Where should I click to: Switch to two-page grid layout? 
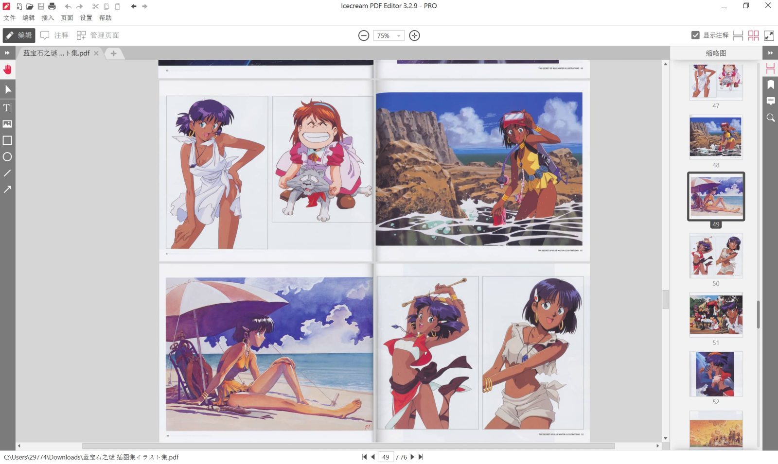[753, 35]
